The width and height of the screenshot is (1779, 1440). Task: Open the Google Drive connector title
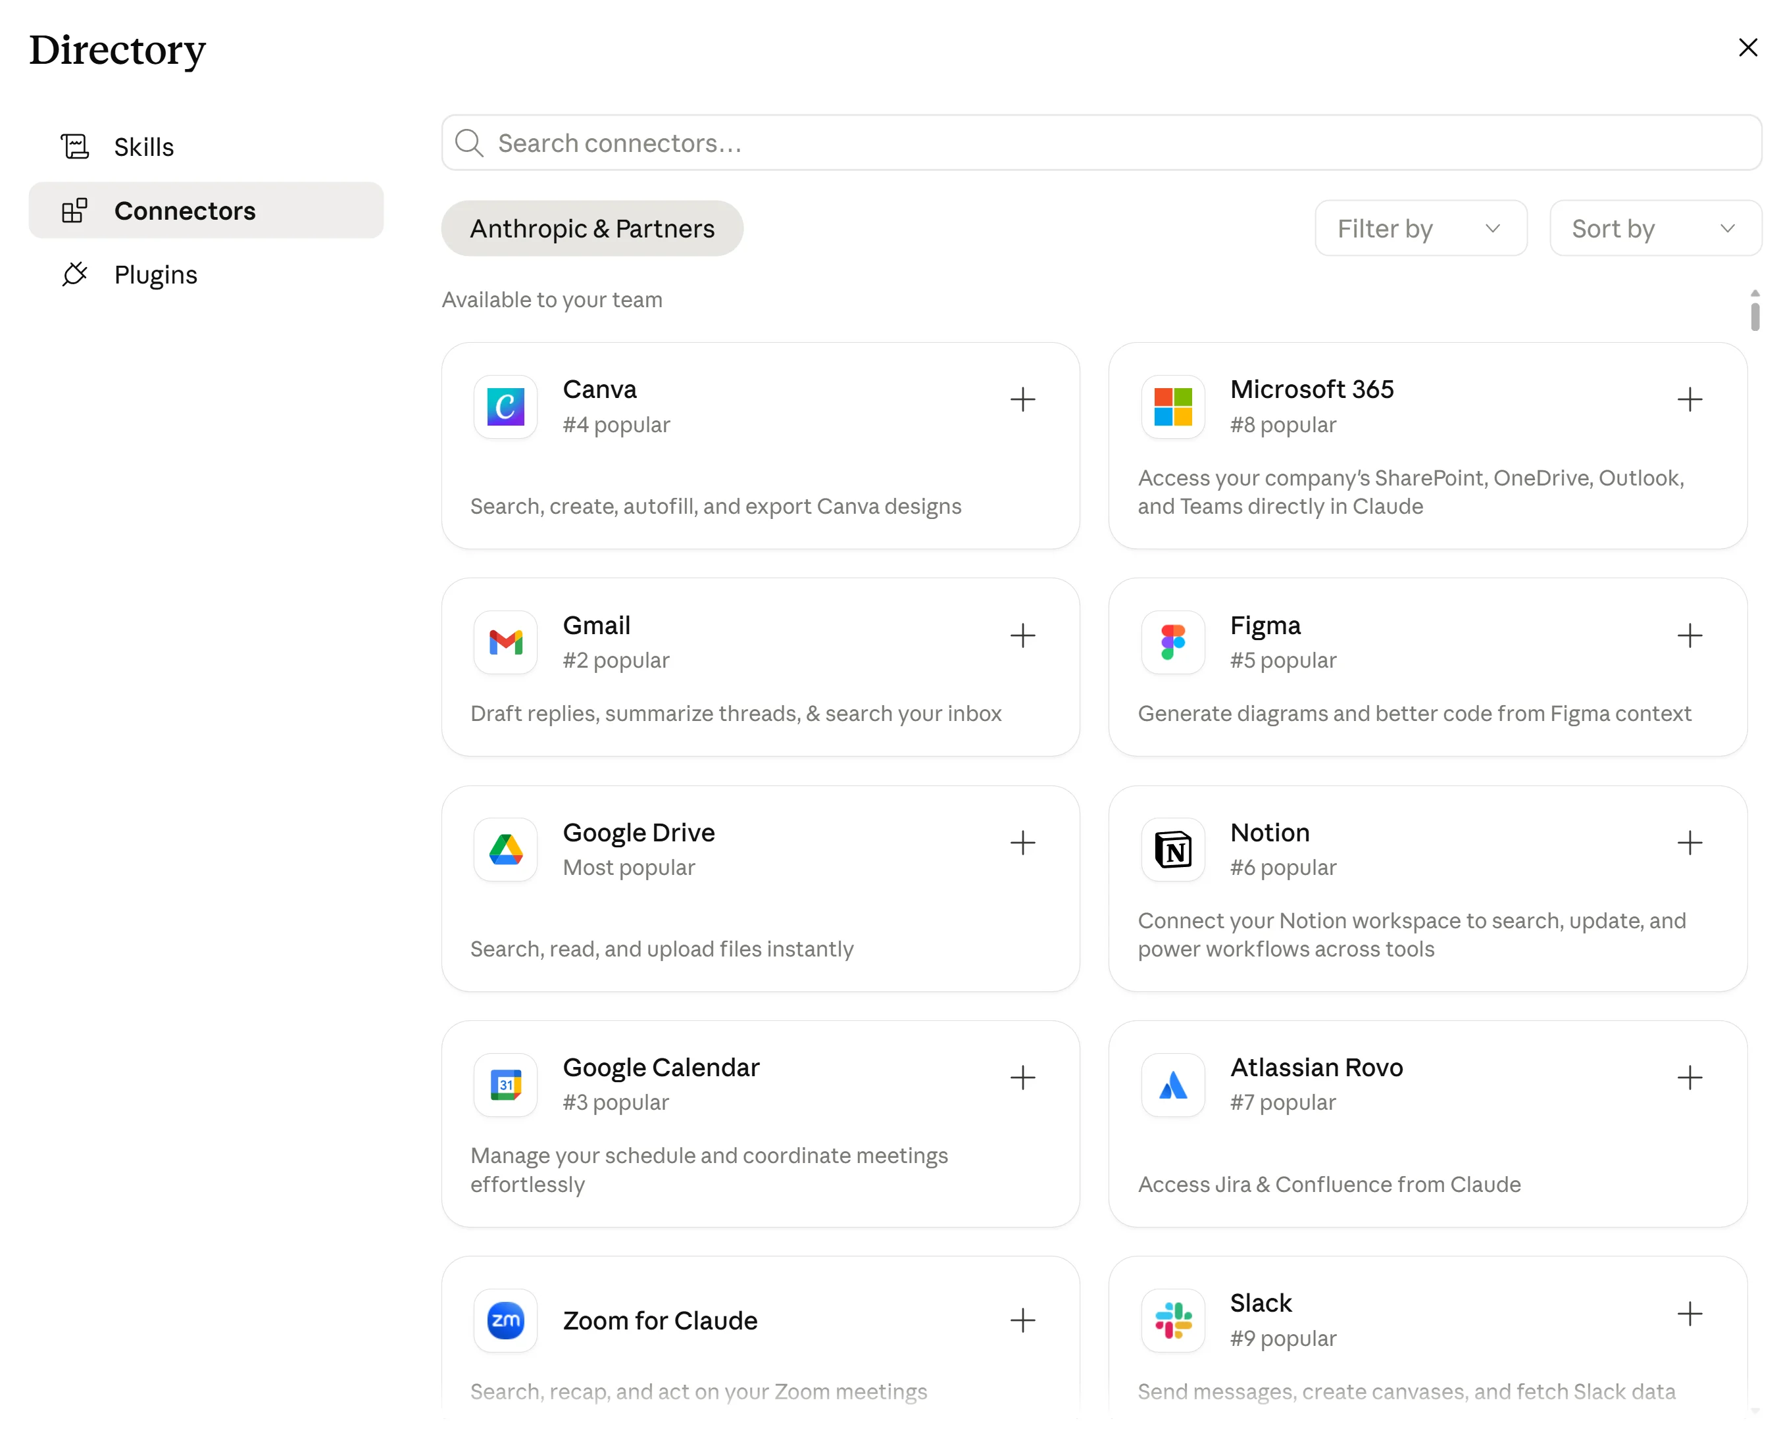[639, 833]
